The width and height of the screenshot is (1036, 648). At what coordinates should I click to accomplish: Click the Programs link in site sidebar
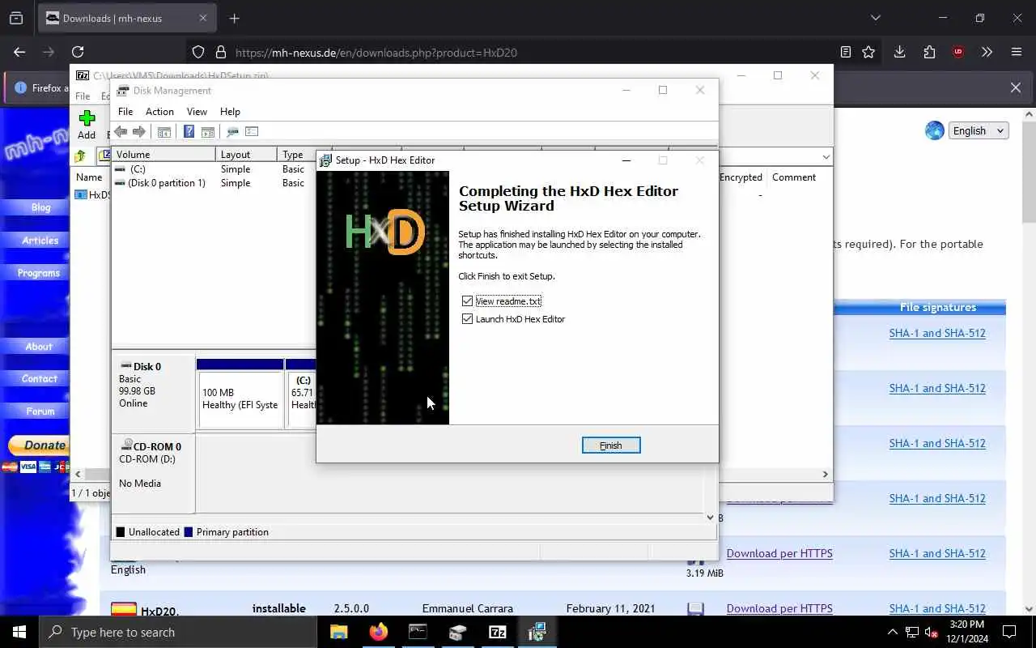39,273
